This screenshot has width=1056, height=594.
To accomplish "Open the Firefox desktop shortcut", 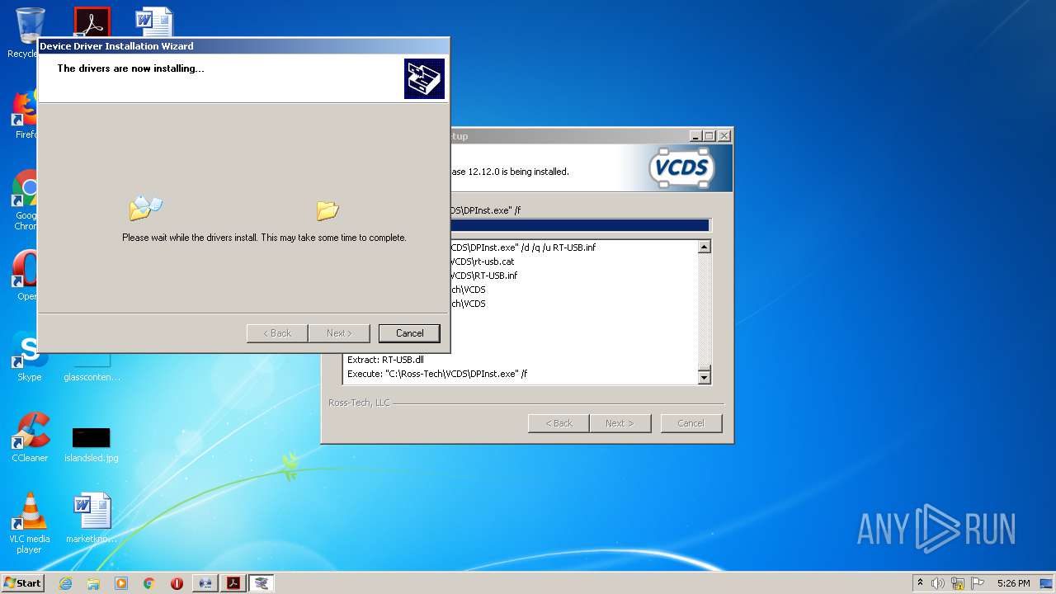I will click(x=27, y=115).
